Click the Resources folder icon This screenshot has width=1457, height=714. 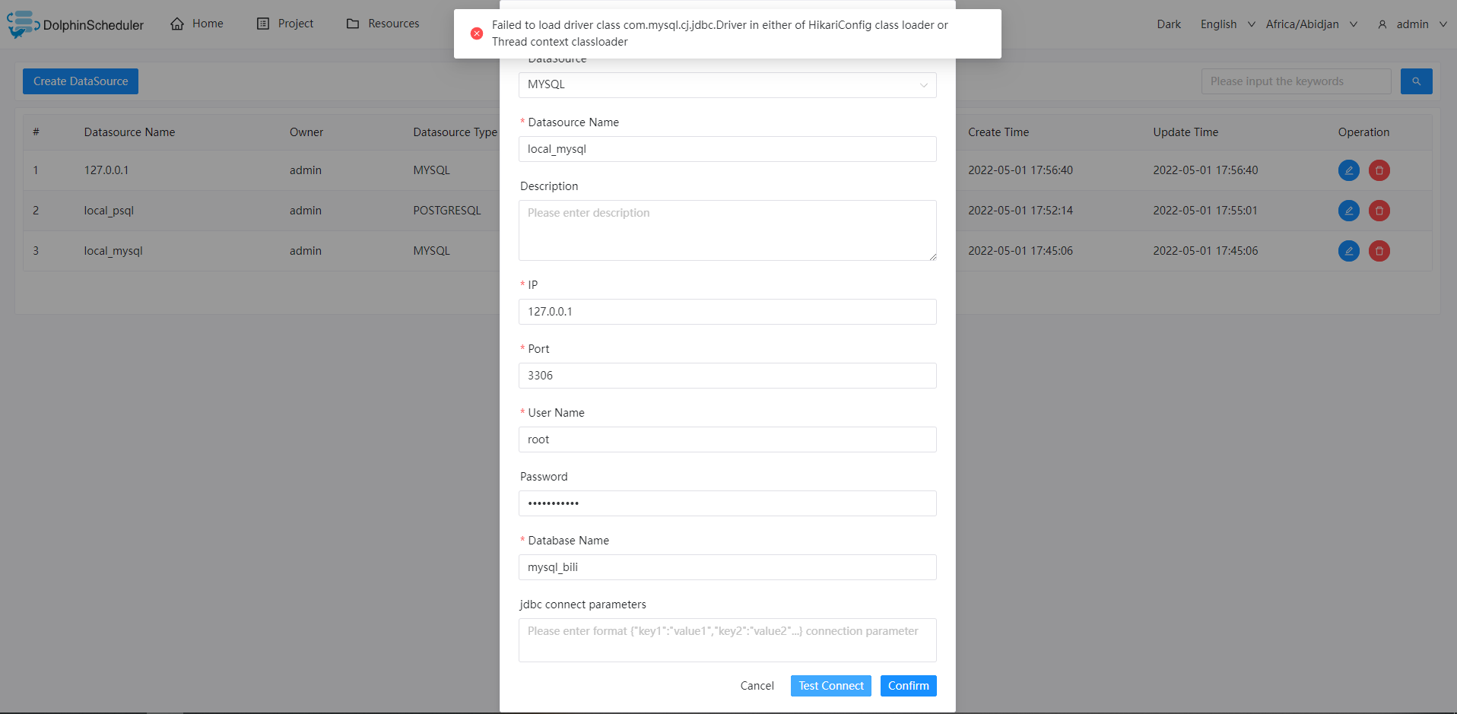pyautogui.click(x=352, y=23)
